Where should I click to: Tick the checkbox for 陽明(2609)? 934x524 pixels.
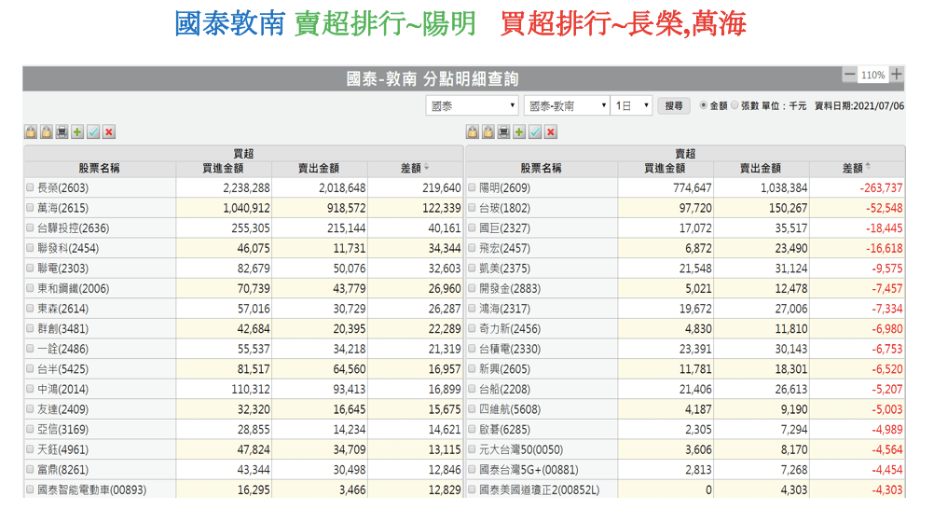pos(472,188)
